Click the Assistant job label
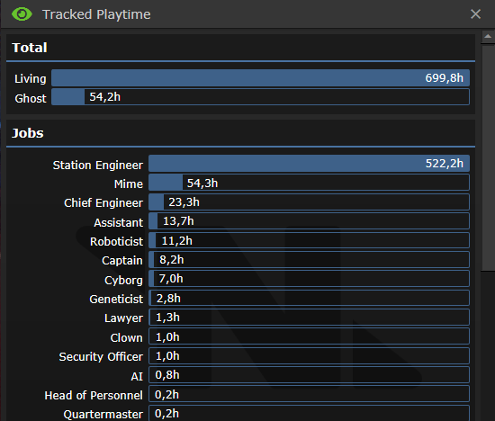495x421 pixels. click(x=118, y=222)
